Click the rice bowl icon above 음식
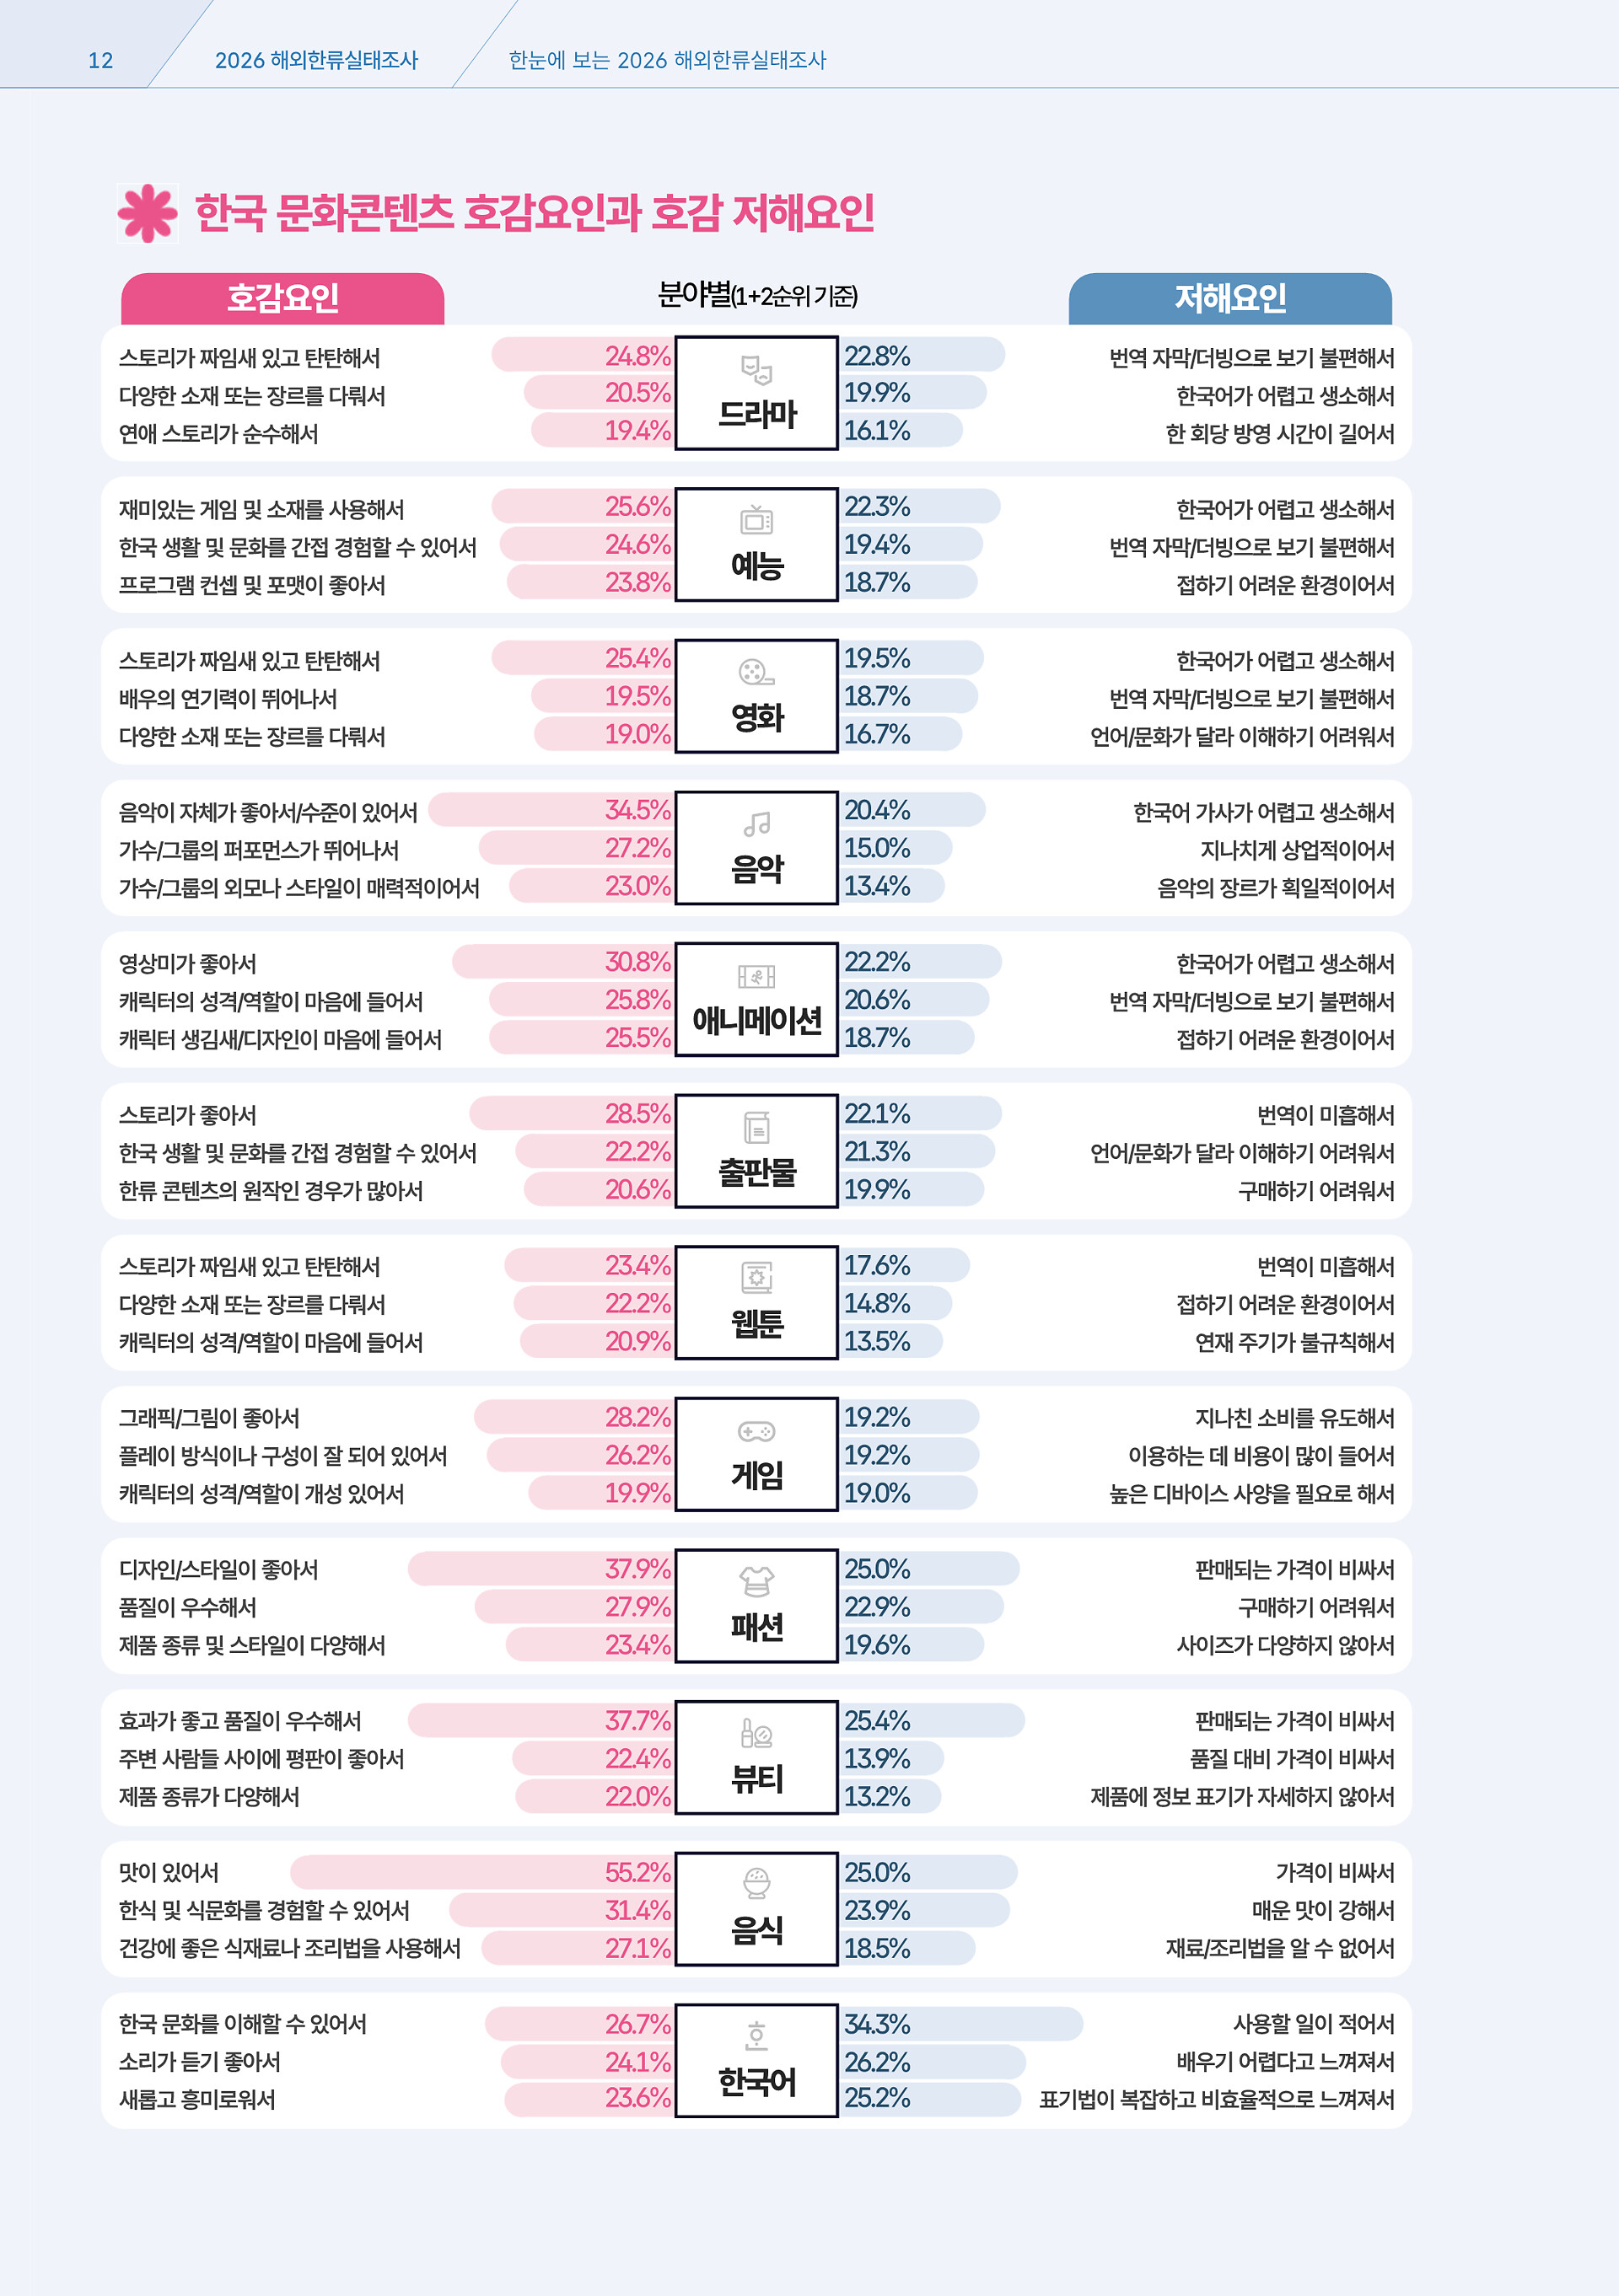Viewport: 1619px width, 2296px height. click(756, 1884)
